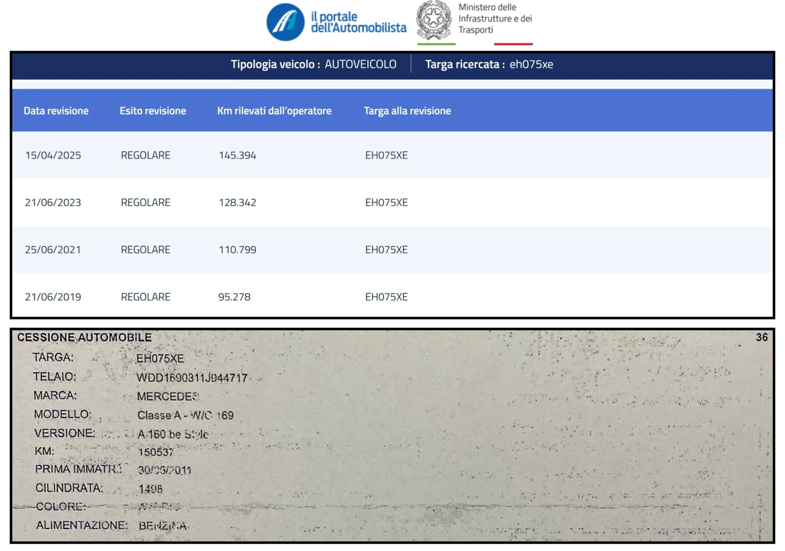785x551 pixels.
Task: Sort by the Data revisione column header
Action: click(x=56, y=110)
